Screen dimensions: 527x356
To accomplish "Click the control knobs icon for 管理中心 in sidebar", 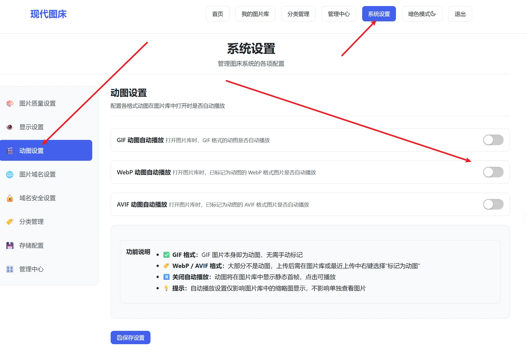I will 10,269.
